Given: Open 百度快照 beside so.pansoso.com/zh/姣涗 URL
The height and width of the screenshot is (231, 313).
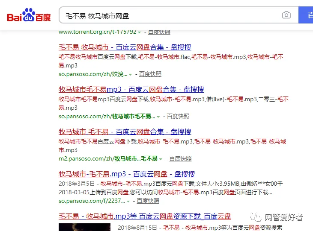Looking at the screenshot, I should [x=150, y=74].
